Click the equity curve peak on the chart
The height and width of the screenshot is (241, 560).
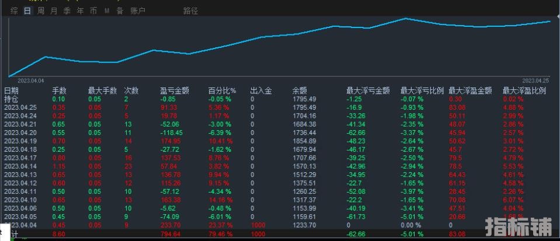tap(405, 18)
